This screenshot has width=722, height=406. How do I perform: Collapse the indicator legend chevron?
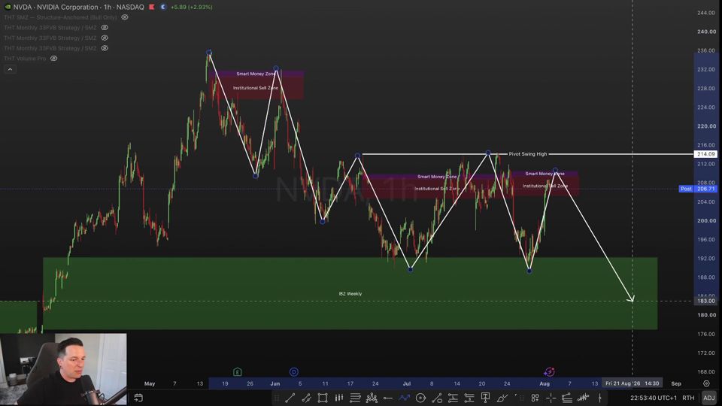[10, 69]
